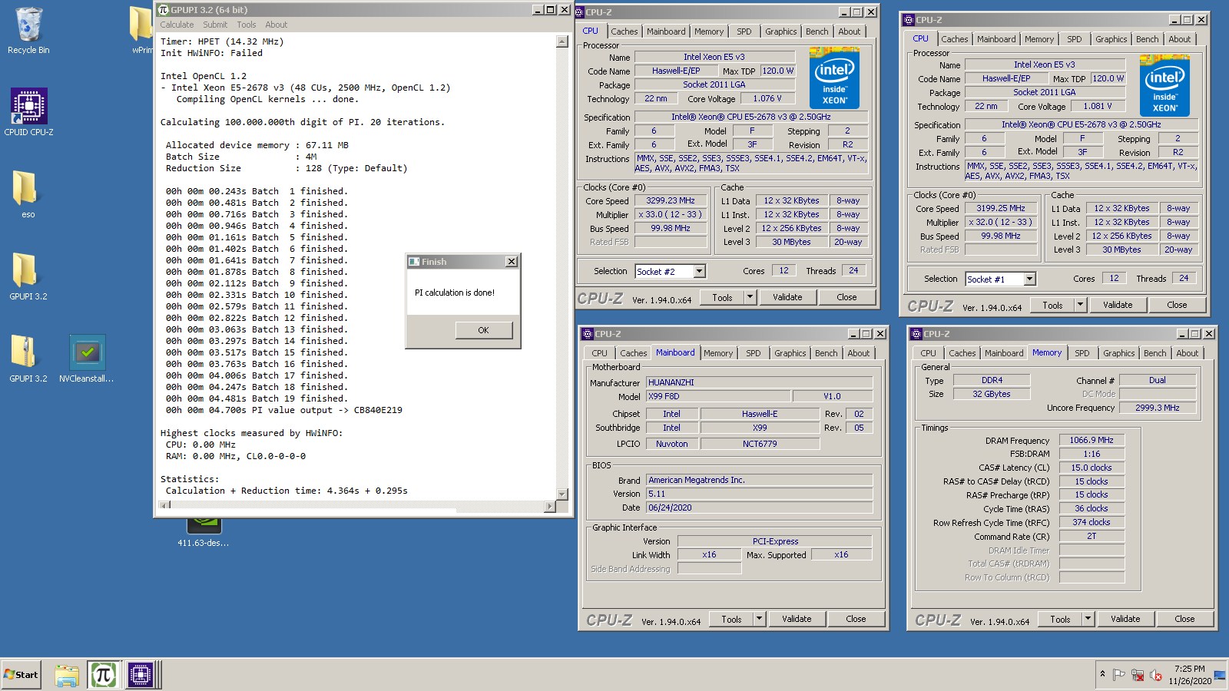Switch to Caches tab in Socket #2 CPU-Z
The image size is (1229, 691).
coord(624,31)
